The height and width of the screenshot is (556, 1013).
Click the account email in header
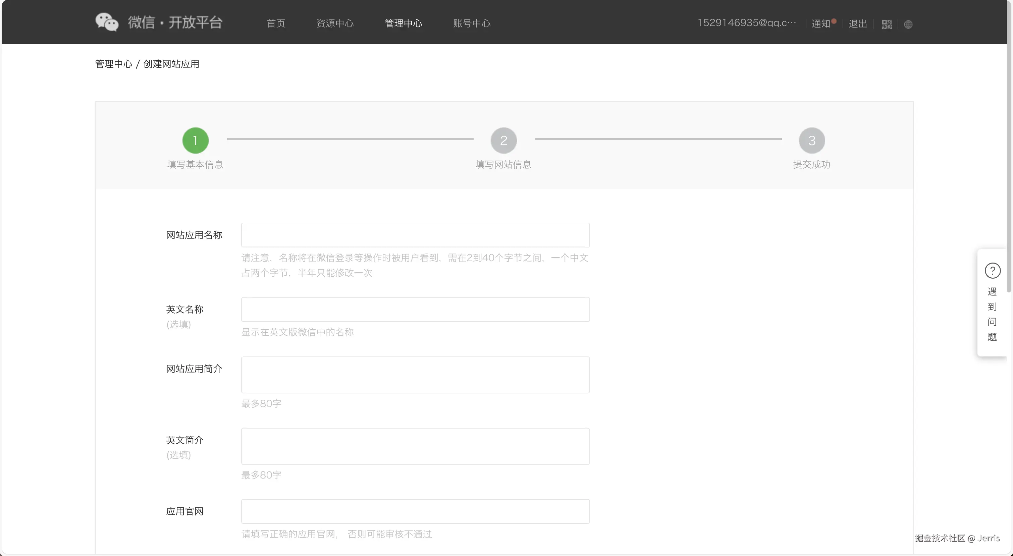746,23
